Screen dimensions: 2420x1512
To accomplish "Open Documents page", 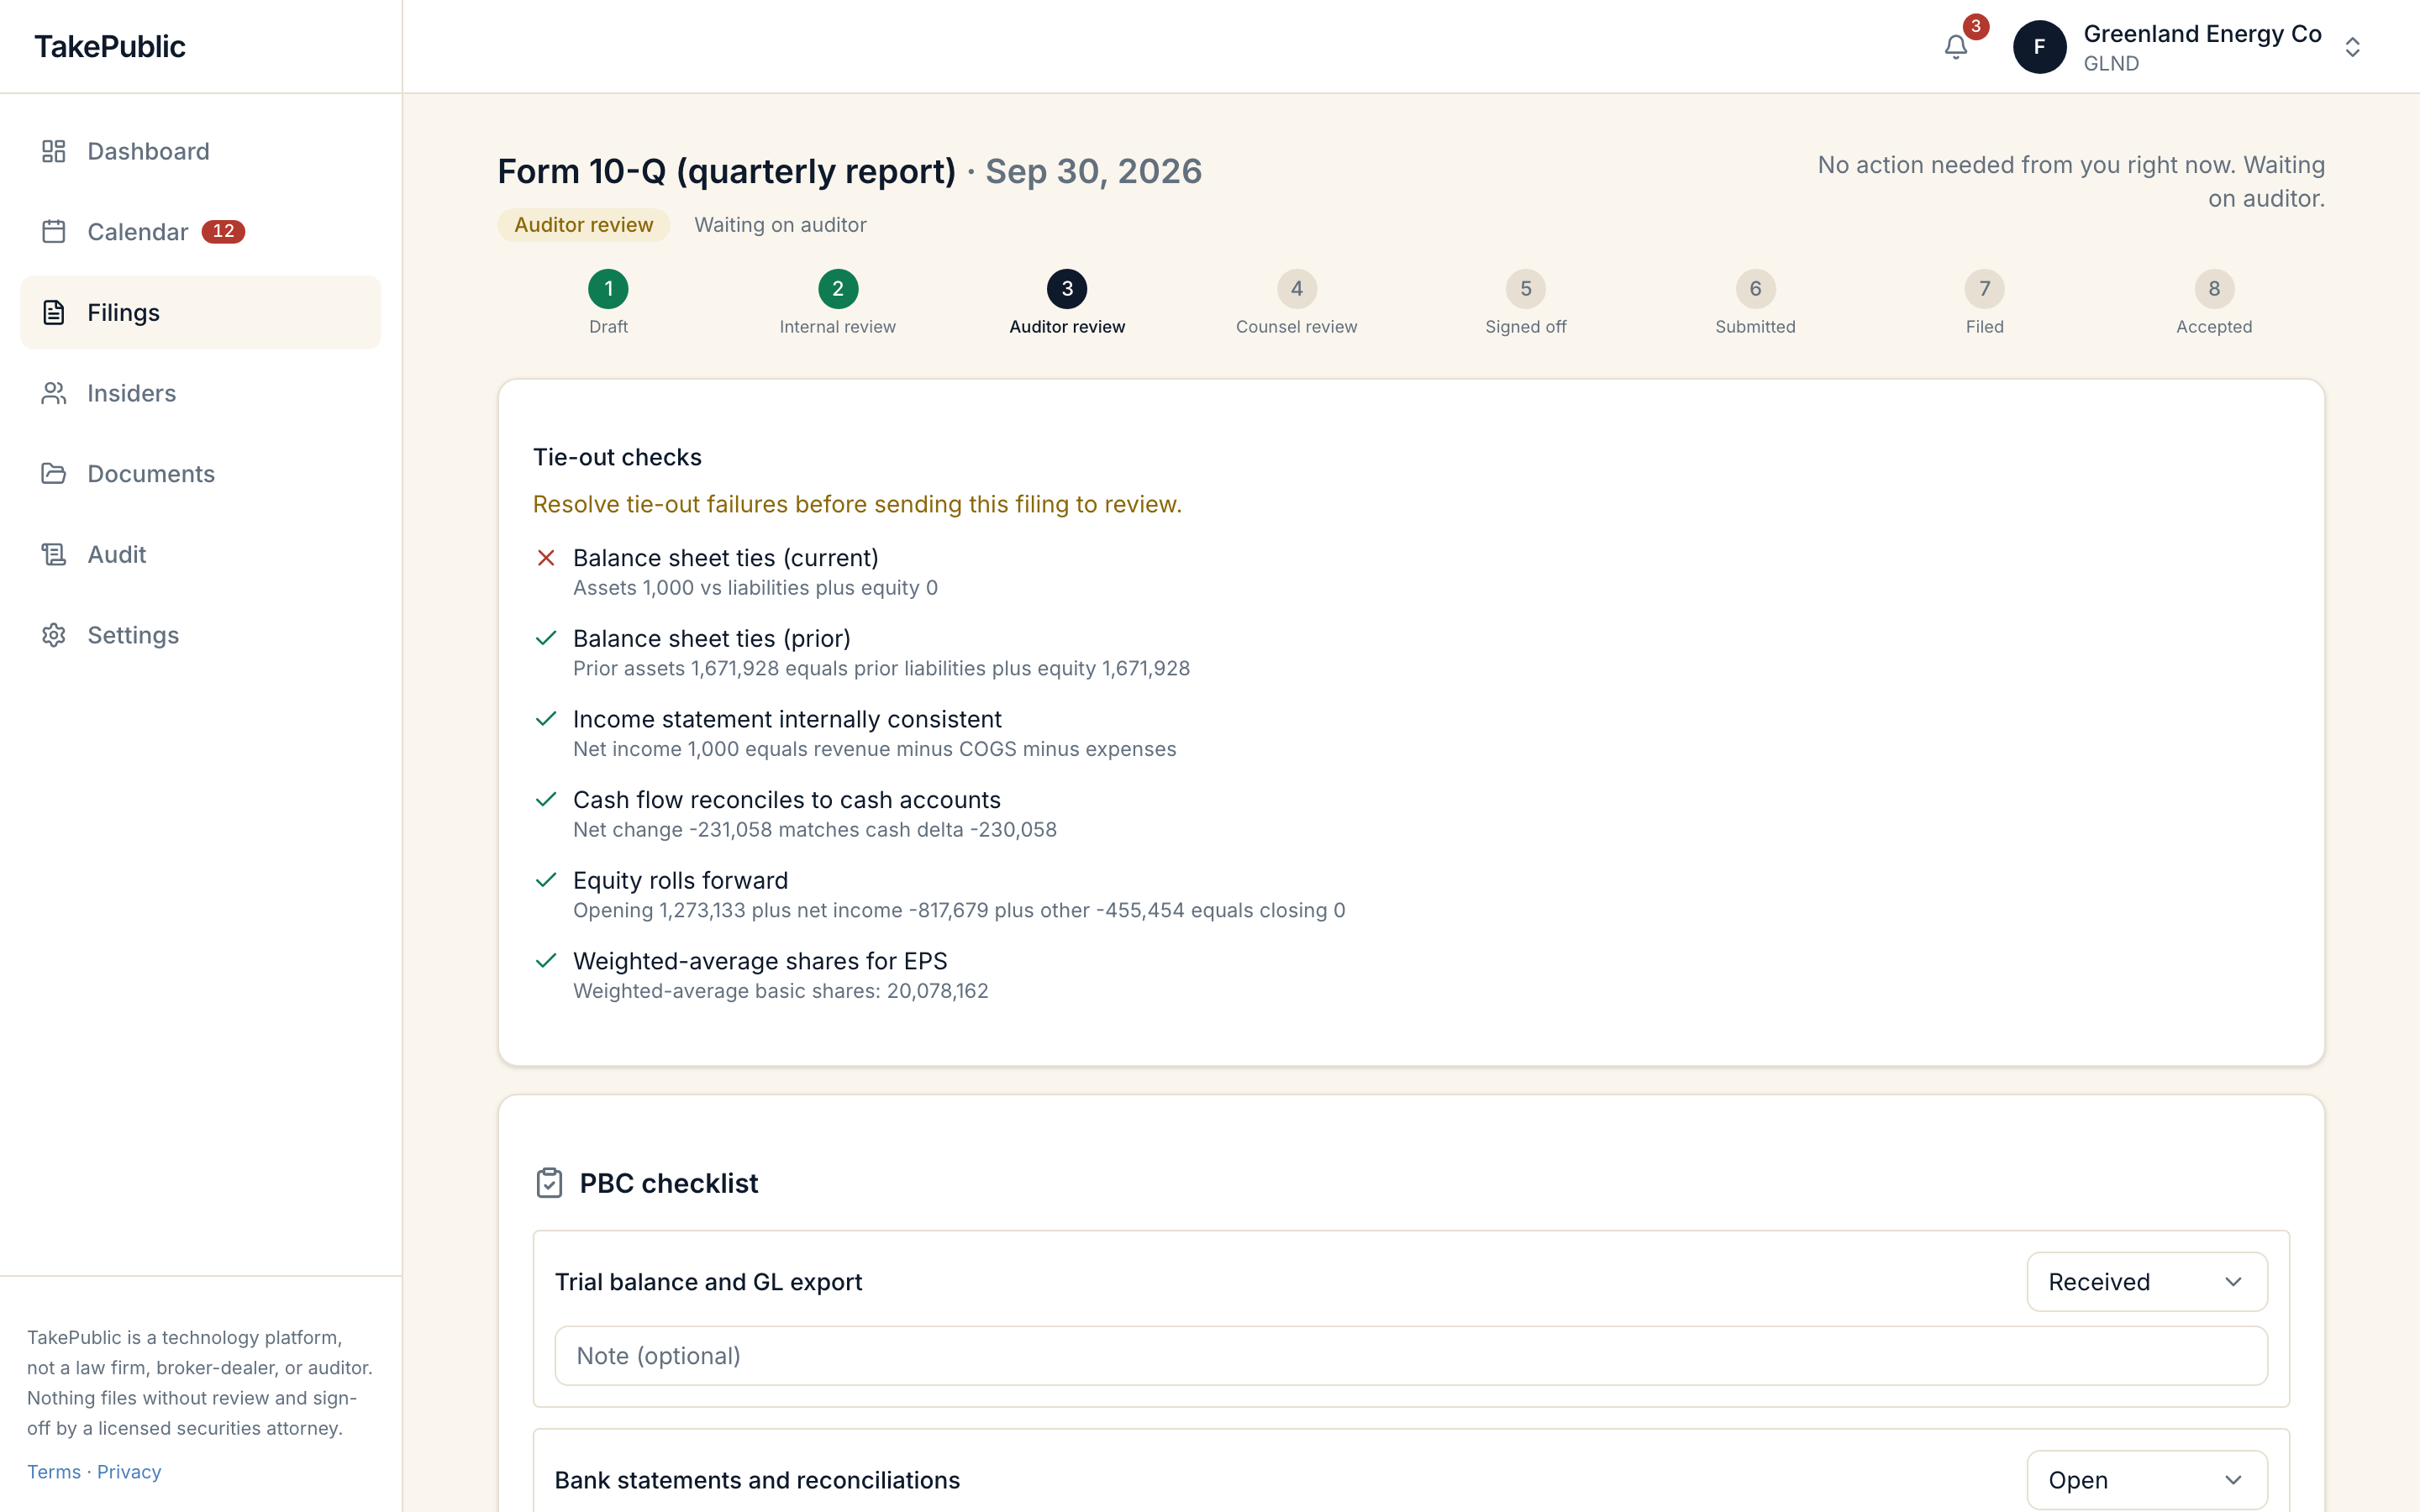I will [x=200, y=473].
